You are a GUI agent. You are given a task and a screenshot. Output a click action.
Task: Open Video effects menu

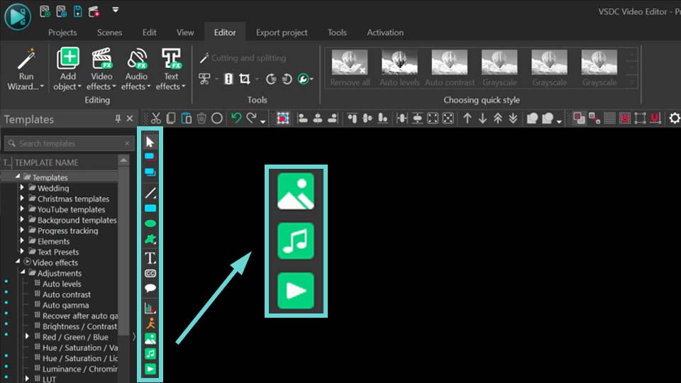pos(101,69)
